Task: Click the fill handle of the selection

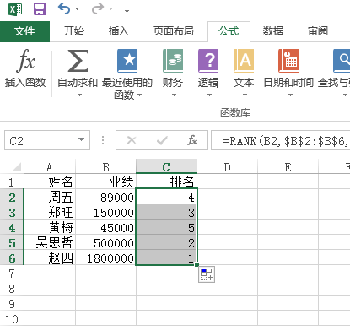Action: coord(197,264)
